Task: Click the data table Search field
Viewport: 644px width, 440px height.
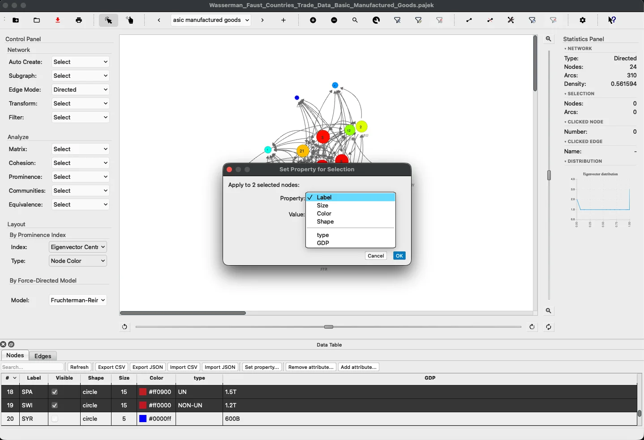Action: click(x=33, y=368)
